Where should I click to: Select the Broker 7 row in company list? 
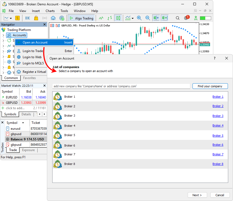(140, 154)
